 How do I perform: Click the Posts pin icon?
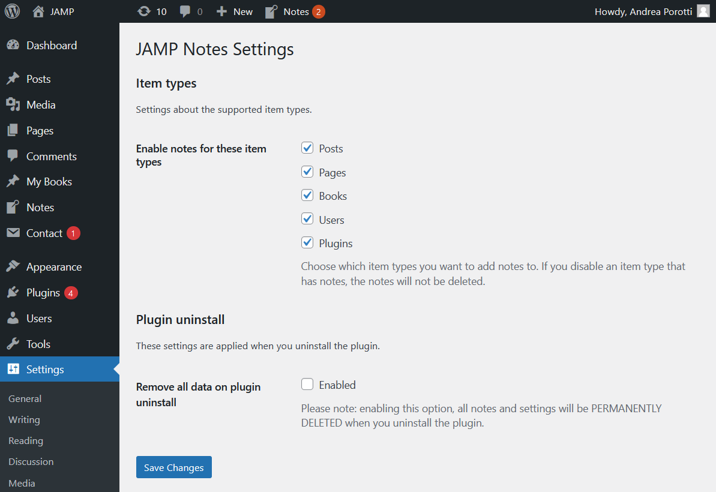pyautogui.click(x=13, y=79)
